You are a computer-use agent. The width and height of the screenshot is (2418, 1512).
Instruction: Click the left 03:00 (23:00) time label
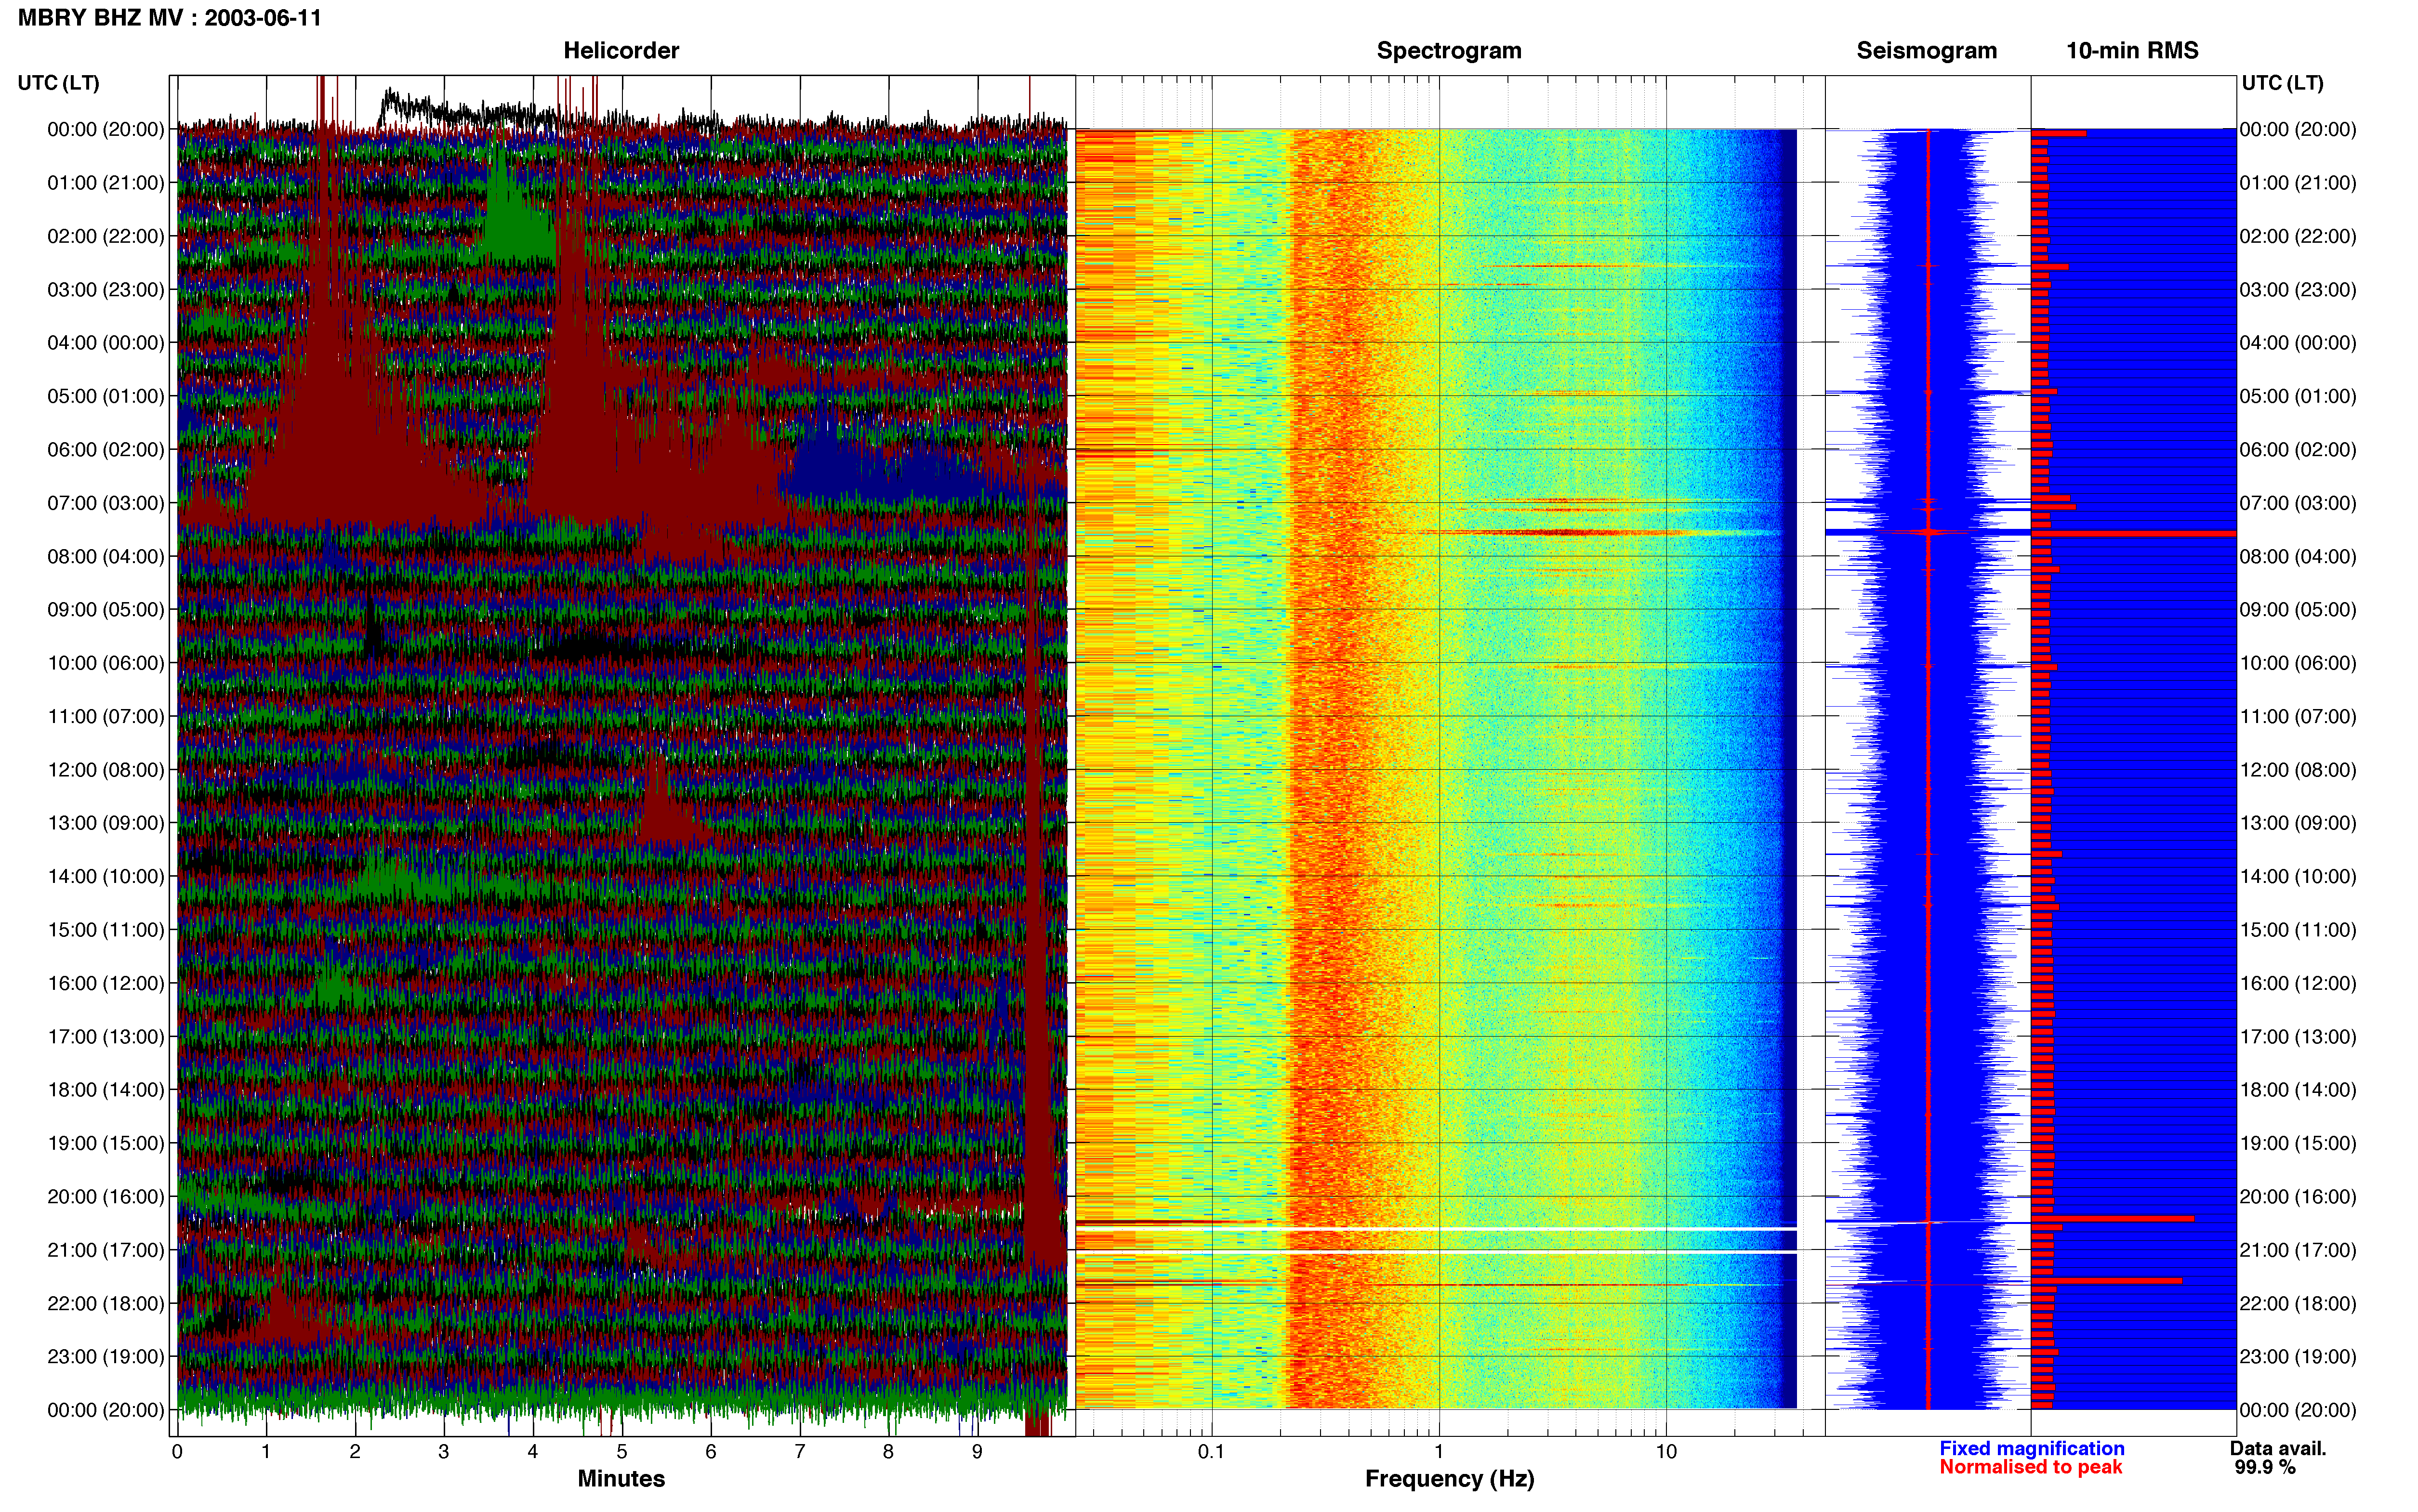106,290
